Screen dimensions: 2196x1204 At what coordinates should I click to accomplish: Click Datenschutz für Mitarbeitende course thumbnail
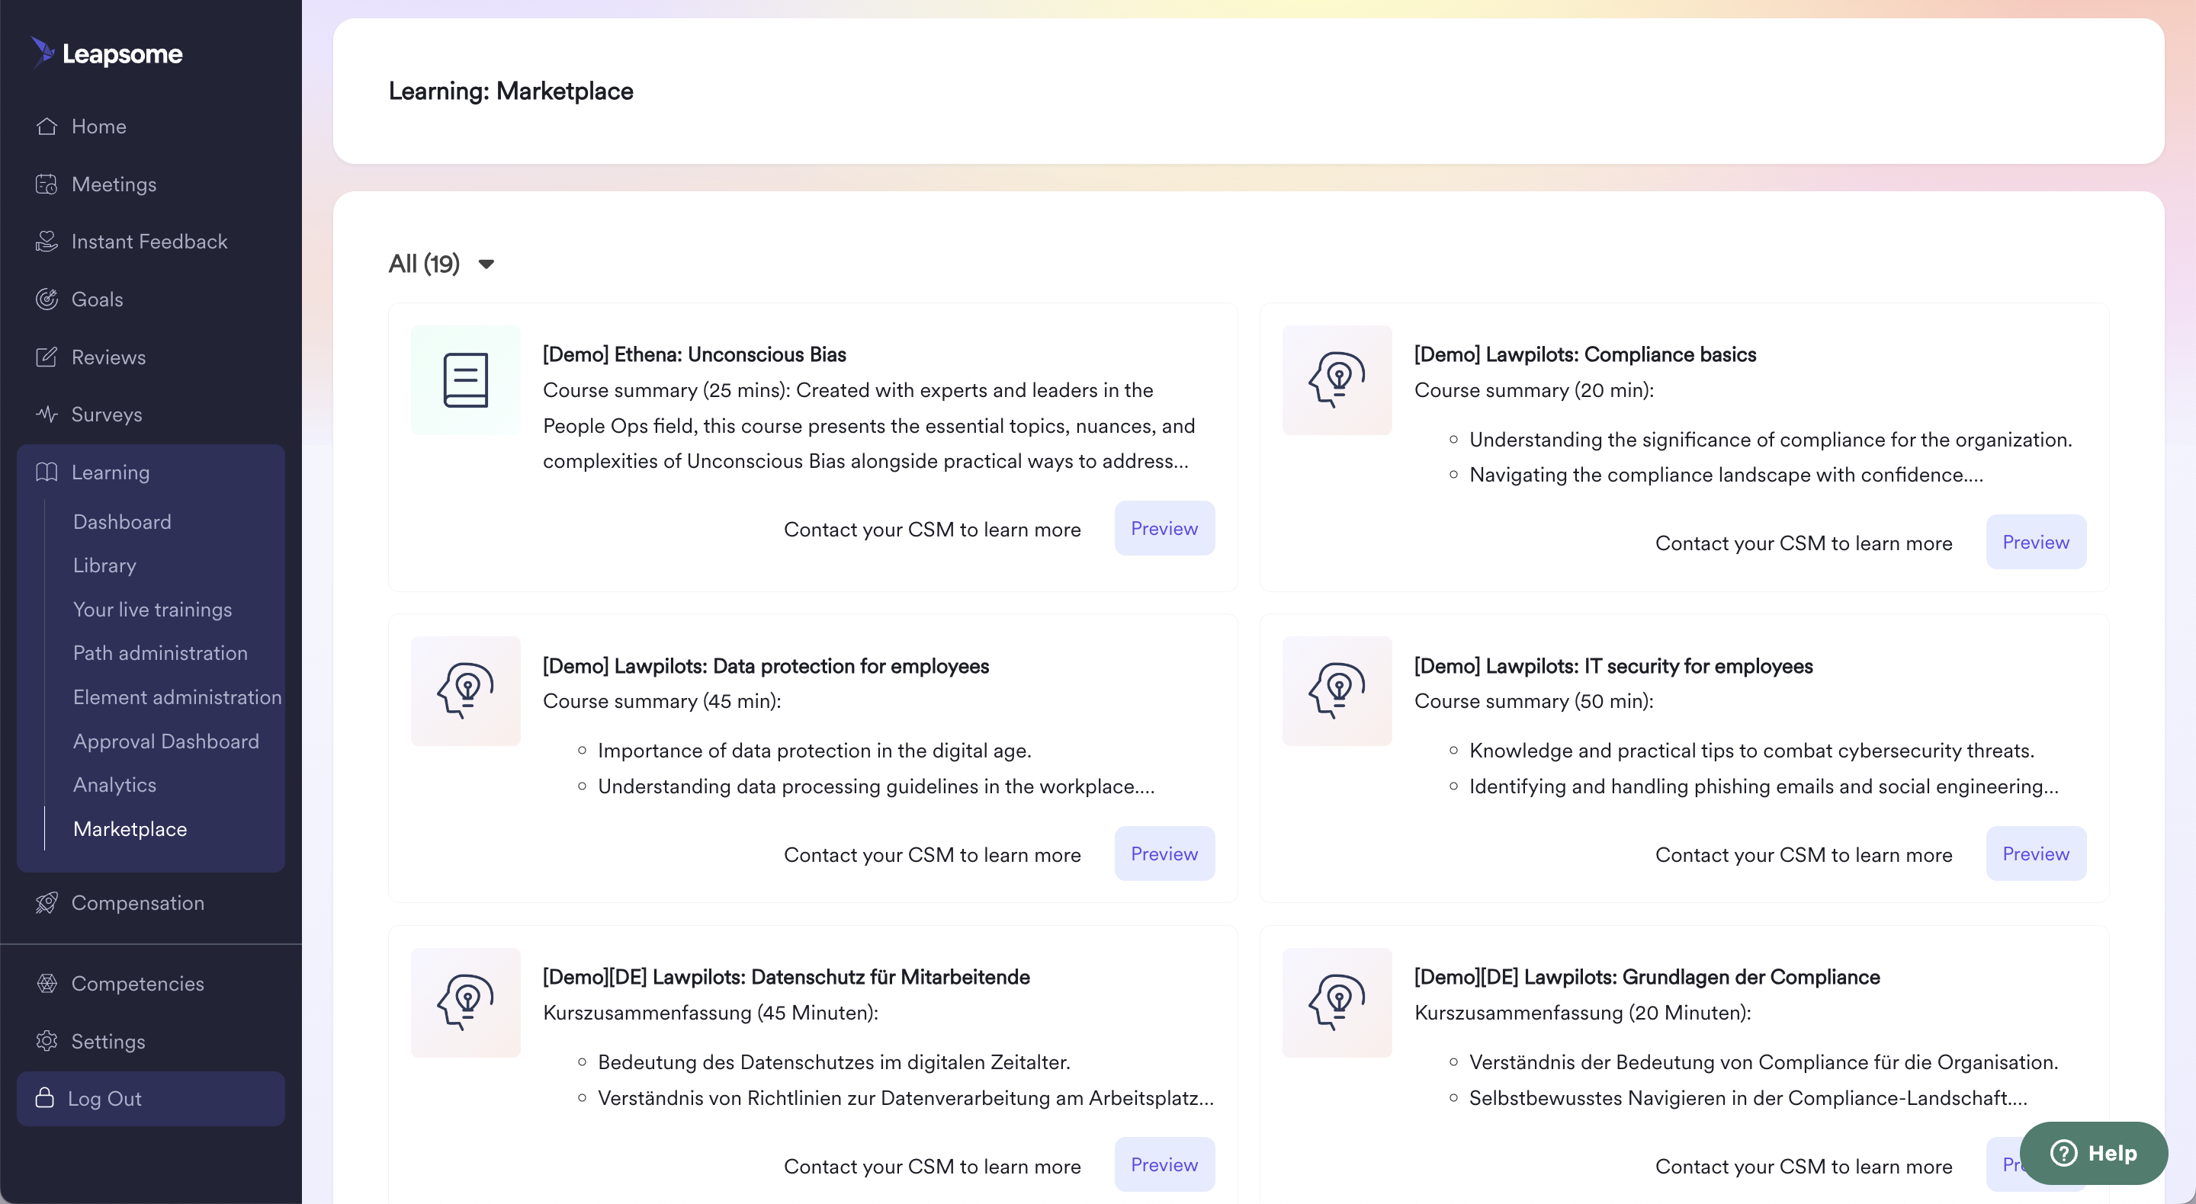pyautogui.click(x=465, y=1003)
